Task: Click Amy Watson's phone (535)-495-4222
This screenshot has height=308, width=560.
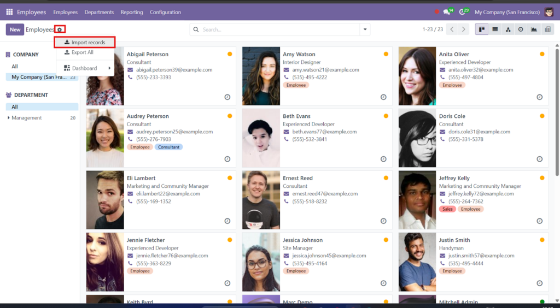Action: tap(310, 78)
